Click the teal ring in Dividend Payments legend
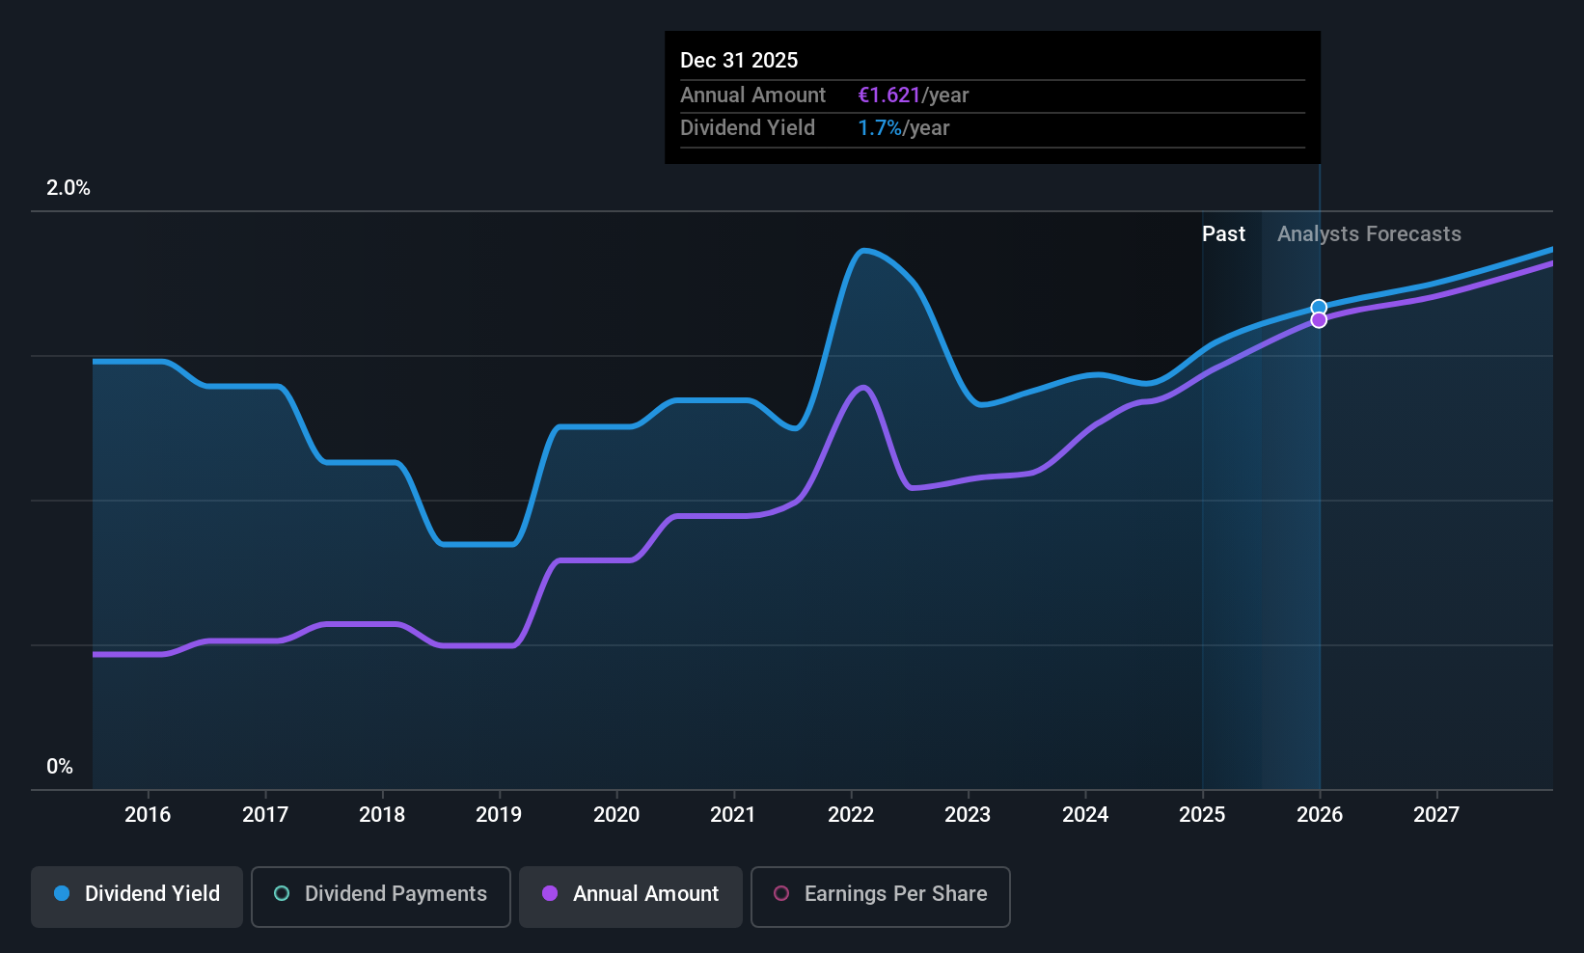 point(282,893)
